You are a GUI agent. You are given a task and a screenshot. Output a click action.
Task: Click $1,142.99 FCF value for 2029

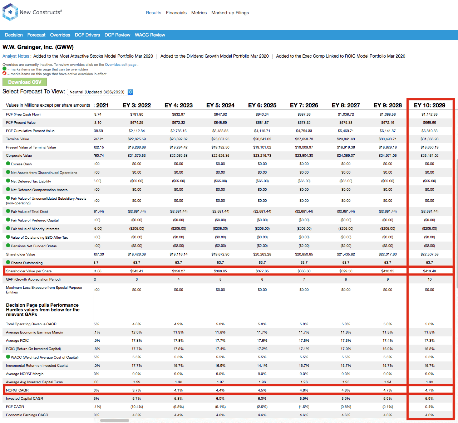[429, 114]
